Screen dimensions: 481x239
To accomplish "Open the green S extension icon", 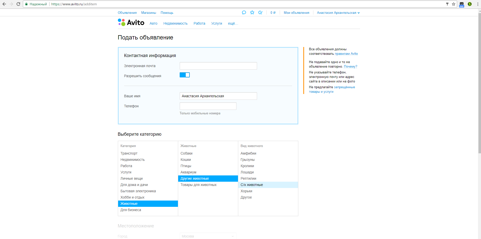I will tap(470, 4).
